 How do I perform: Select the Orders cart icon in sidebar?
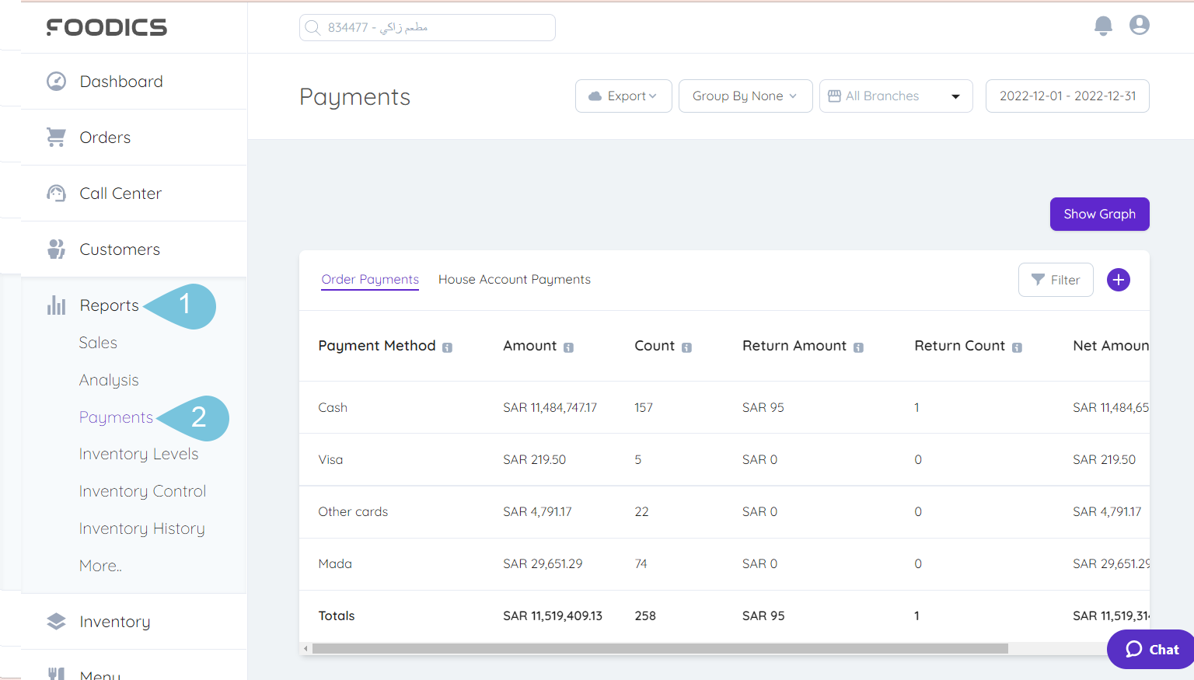[55, 137]
